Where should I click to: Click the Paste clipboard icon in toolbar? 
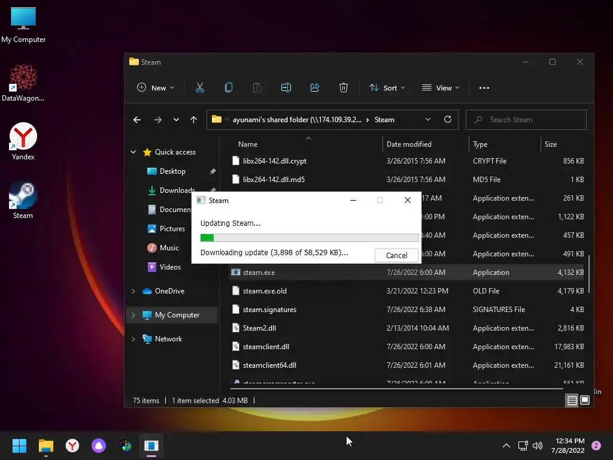[x=257, y=87]
